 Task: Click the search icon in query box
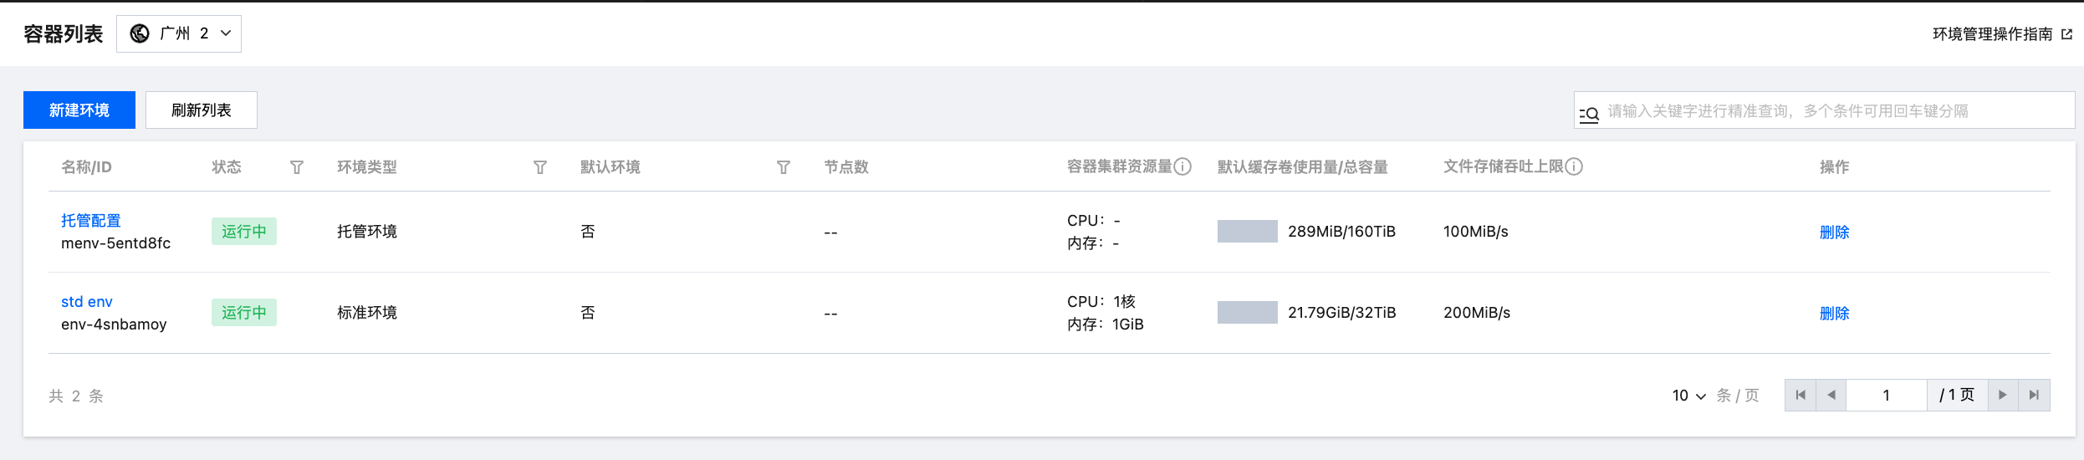(1589, 112)
